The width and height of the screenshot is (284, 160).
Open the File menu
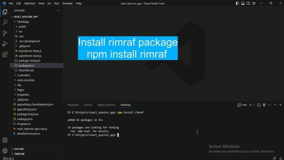(x=11, y=4)
